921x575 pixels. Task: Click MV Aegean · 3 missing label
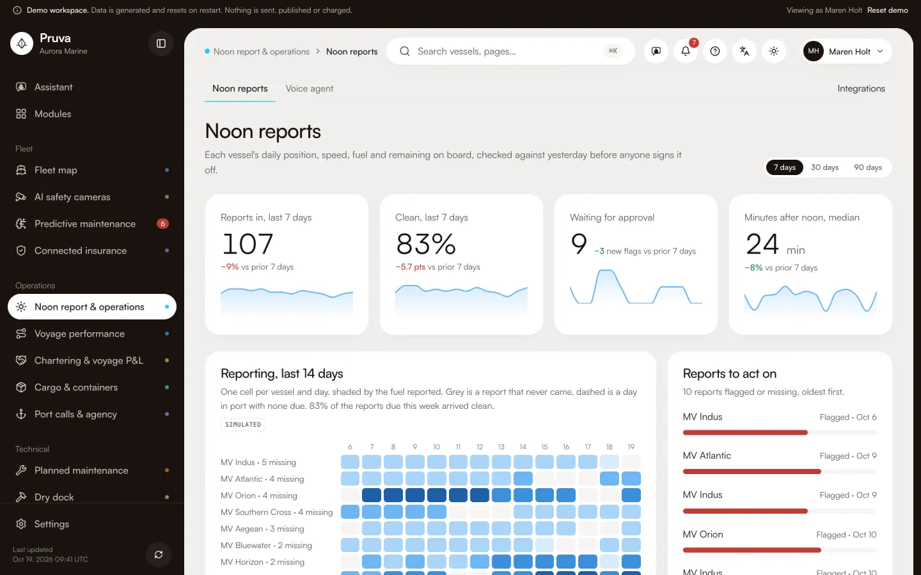point(262,529)
